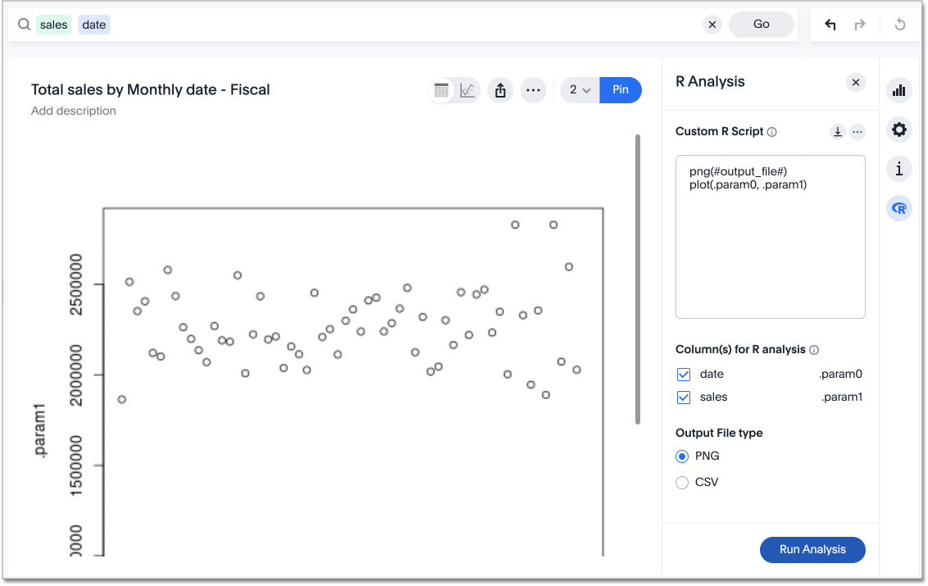Switch to table view of the visualization
928x586 pixels.
click(x=441, y=89)
